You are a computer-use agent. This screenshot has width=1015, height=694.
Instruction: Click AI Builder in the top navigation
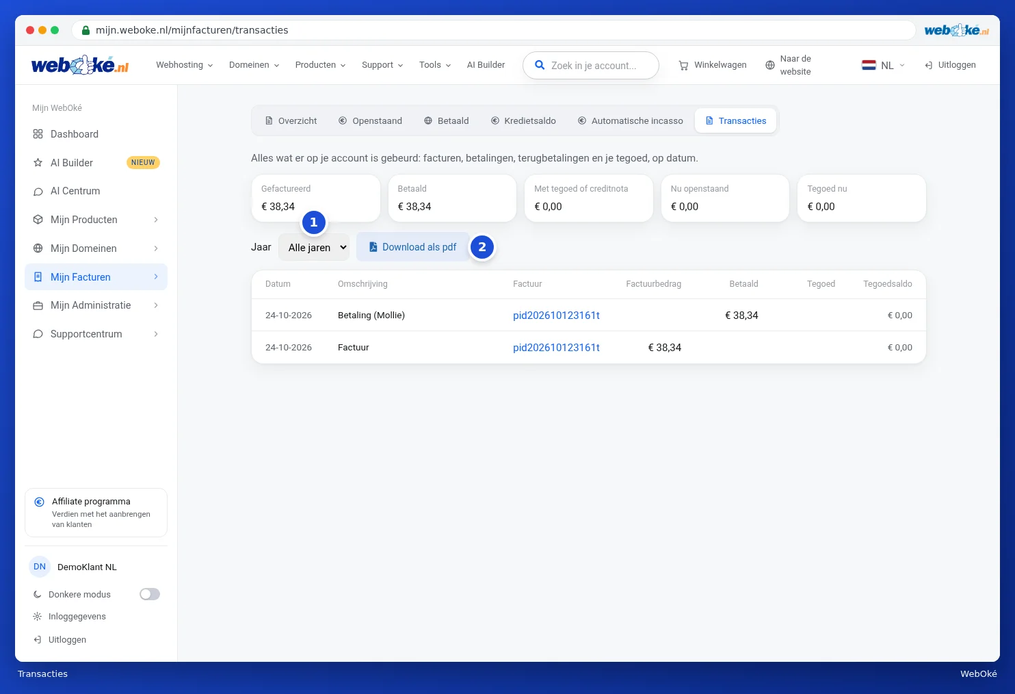click(486, 65)
